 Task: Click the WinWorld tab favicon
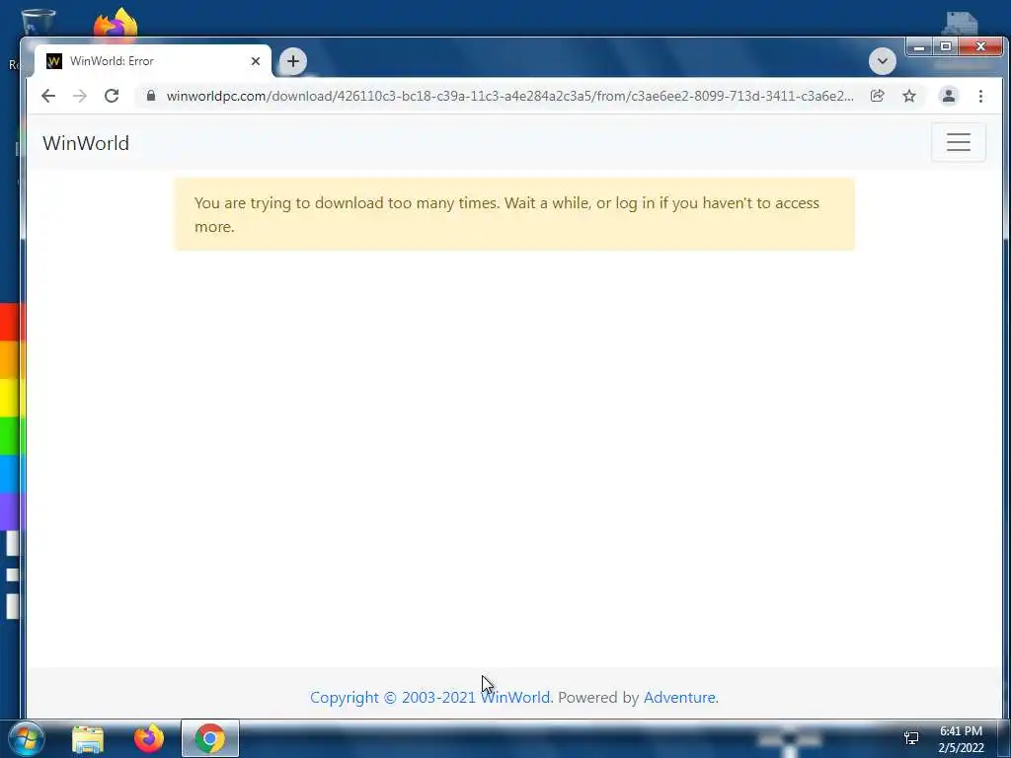pyautogui.click(x=54, y=61)
